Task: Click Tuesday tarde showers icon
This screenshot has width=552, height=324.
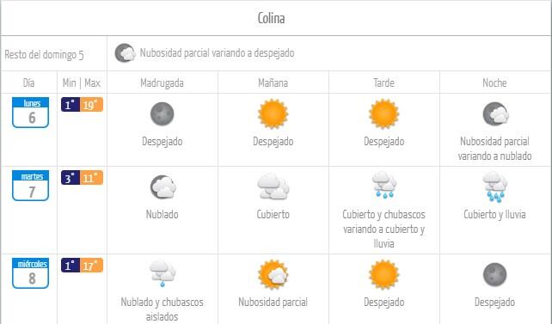Action: click(384, 185)
